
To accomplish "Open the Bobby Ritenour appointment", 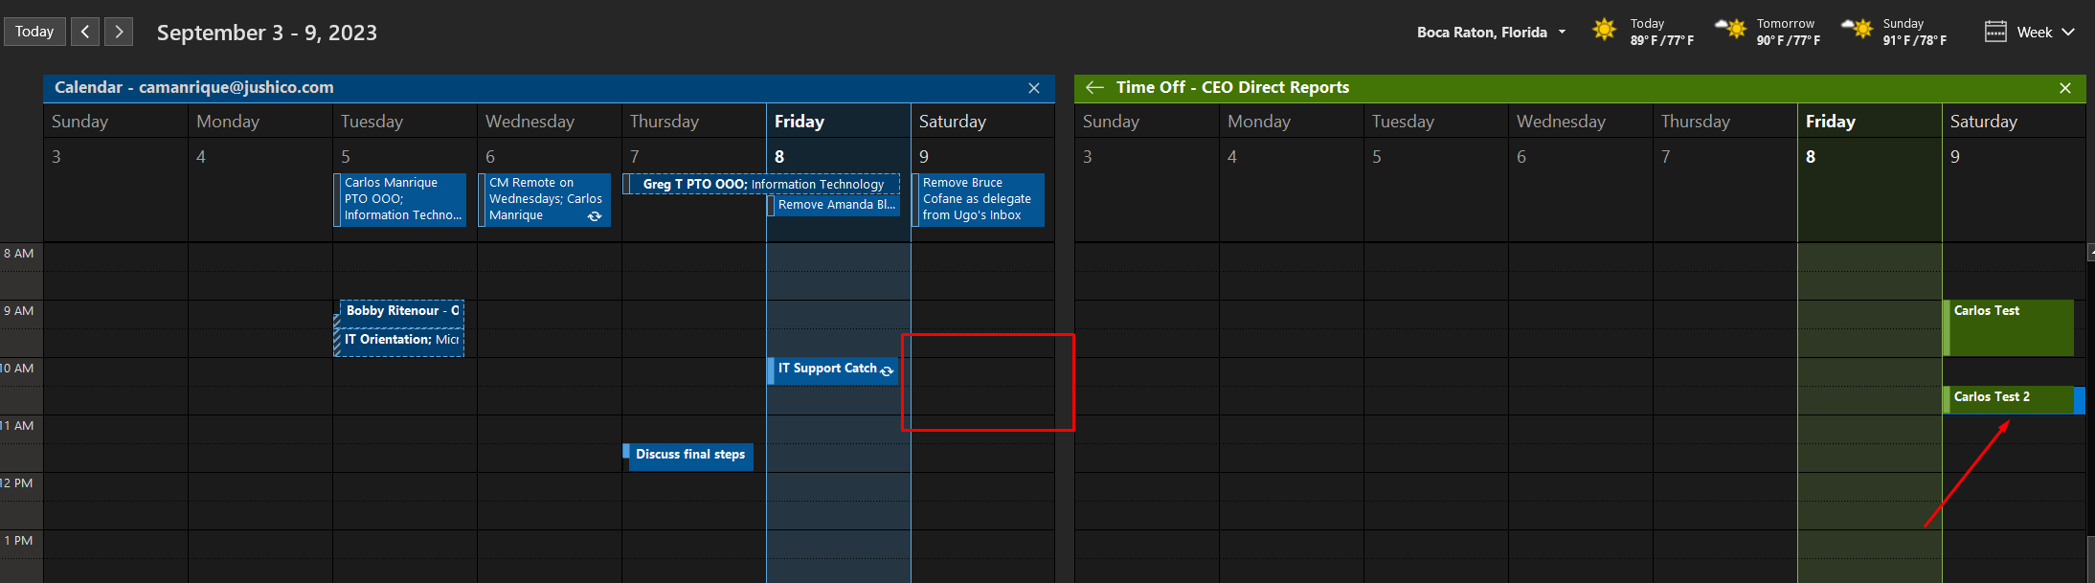I will pyautogui.click(x=401, y=311).
